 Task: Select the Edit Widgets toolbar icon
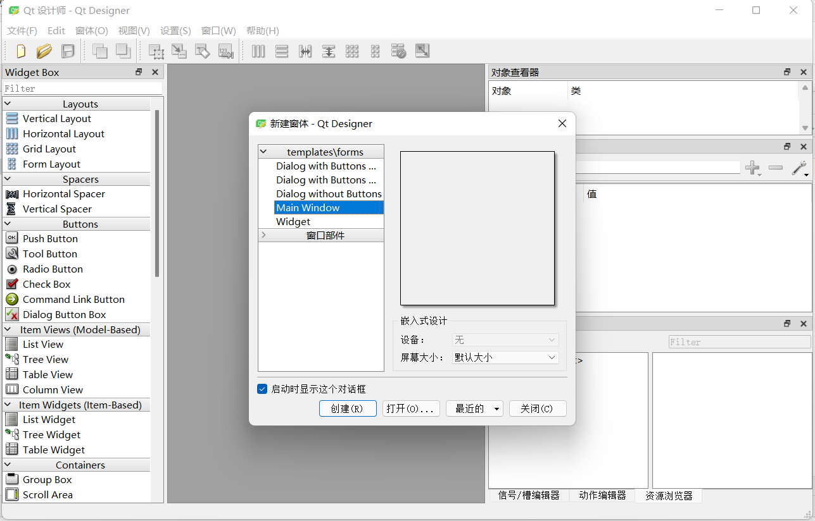click(x=156, y=51)
